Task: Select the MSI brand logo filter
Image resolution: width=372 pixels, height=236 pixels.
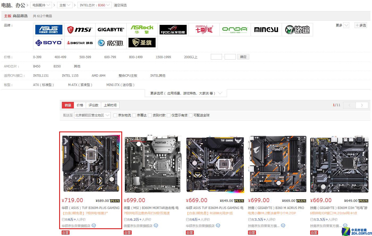Action: (80, 29)
